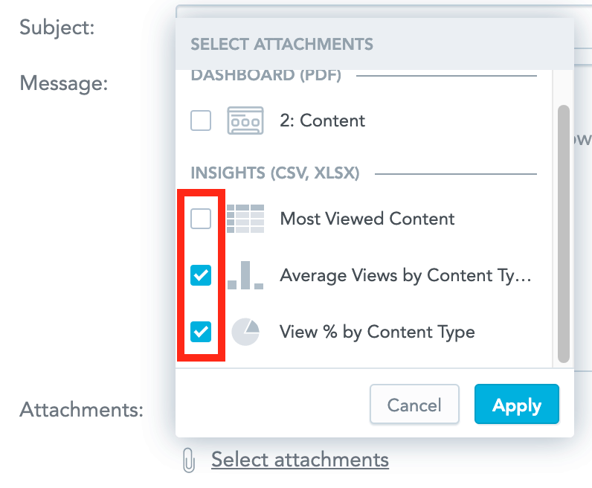Image resolution: width=592 pixels, height=488 pixels.
Task: Click the attachments list scrollbar
Action: [563, 231]
